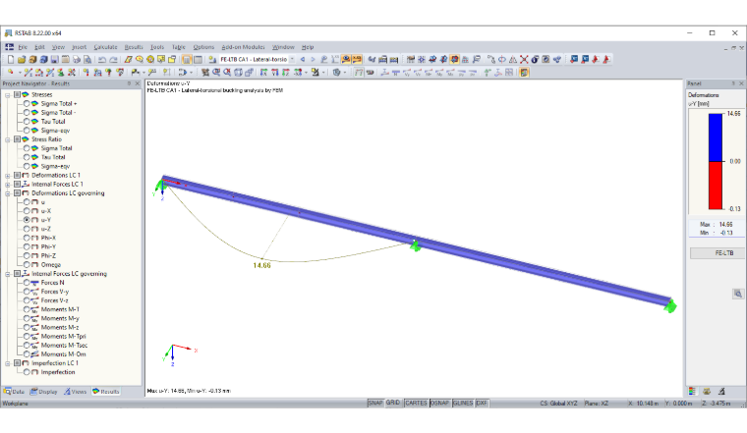
Task: Go to previous load case arrow
Action: 303,60
